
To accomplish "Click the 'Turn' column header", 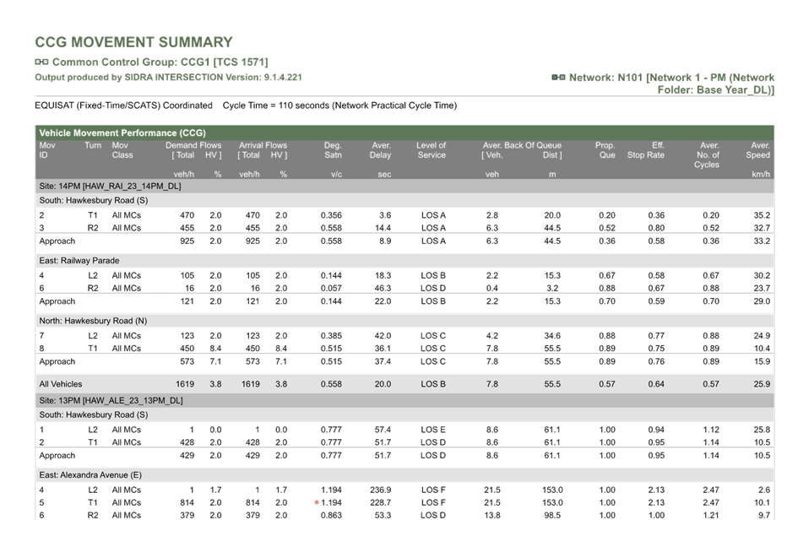I will pos(93,145).
